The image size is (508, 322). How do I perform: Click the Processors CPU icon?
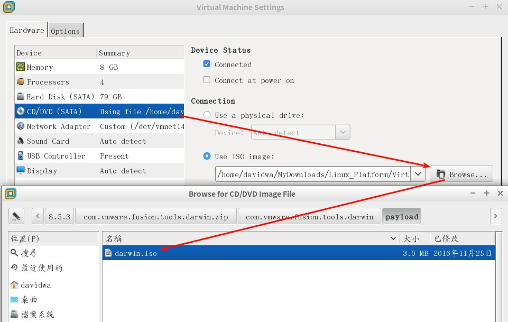(21, 81)
